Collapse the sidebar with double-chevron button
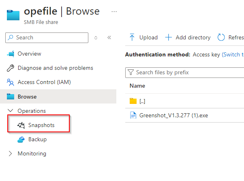 coord(109,37)
